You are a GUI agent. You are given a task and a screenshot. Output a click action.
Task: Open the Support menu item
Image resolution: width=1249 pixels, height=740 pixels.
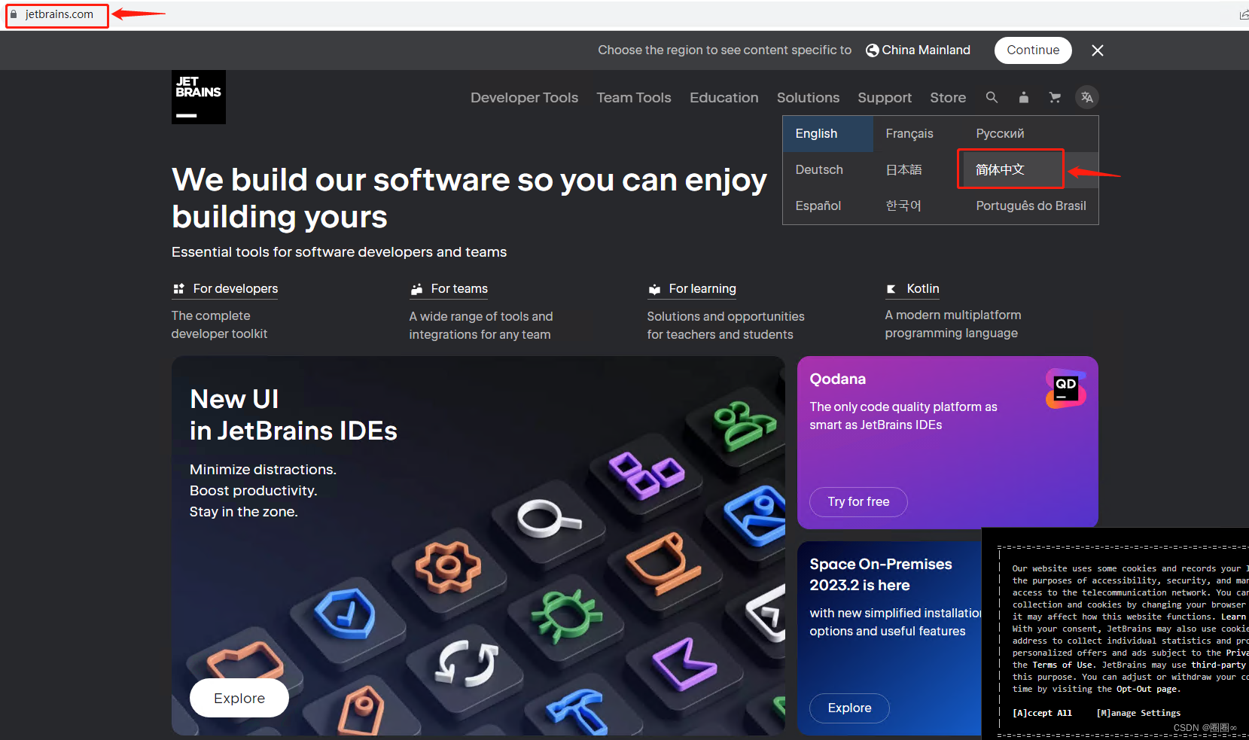coord(885,97)
